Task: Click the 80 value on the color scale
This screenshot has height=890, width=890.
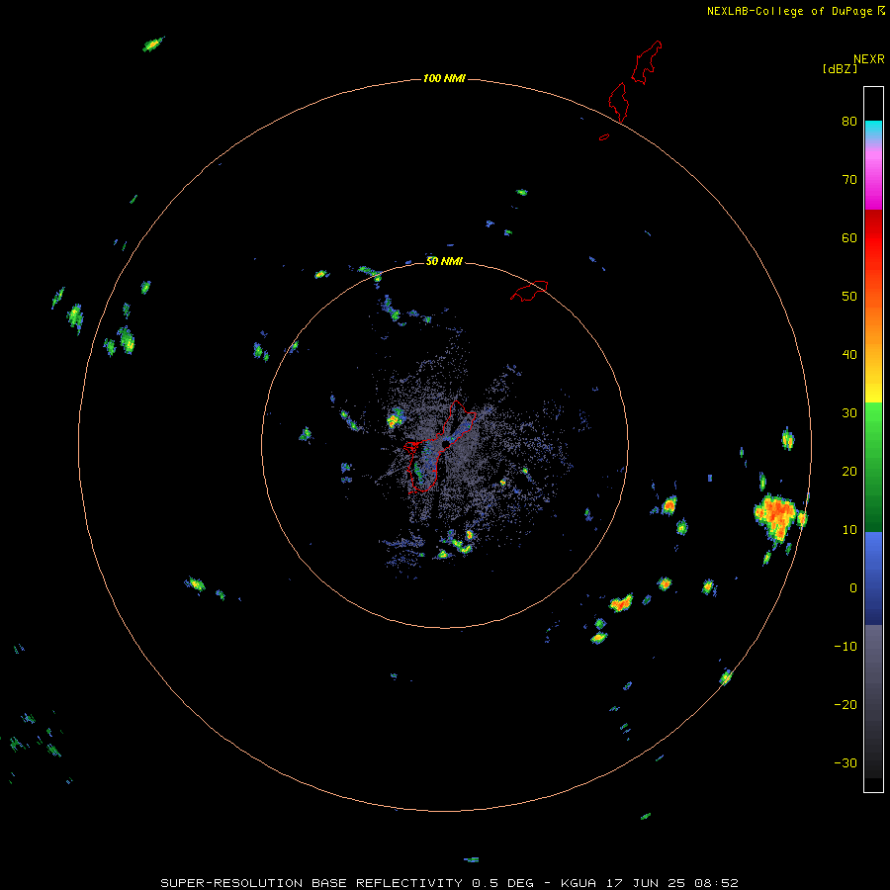Action: [x=849, y=121]
